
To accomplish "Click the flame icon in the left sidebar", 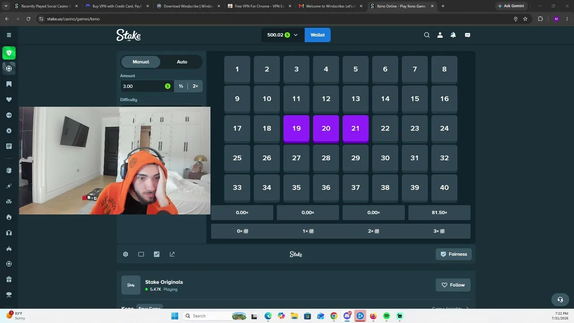I will 9,217.
